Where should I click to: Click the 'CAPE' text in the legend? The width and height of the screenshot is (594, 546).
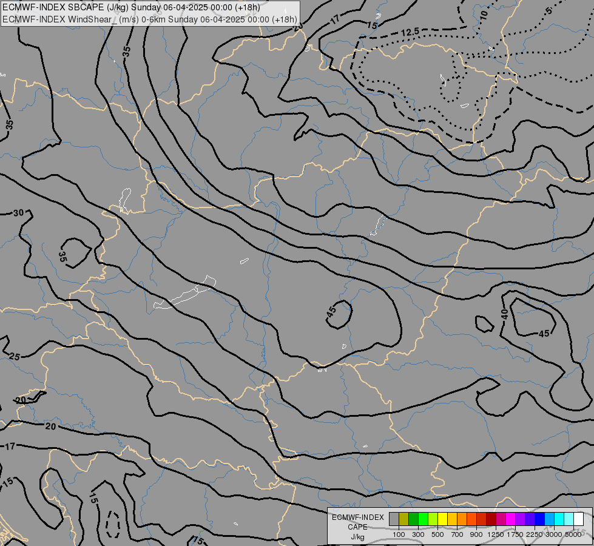[x=357, y=527]
